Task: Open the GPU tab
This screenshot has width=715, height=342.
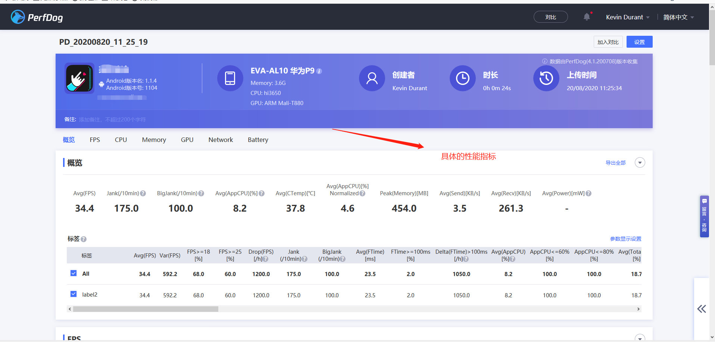Action: 187,140
